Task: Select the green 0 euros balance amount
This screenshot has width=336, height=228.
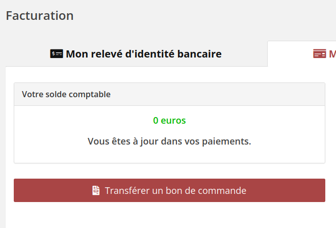Action: [x=169, y=121]
